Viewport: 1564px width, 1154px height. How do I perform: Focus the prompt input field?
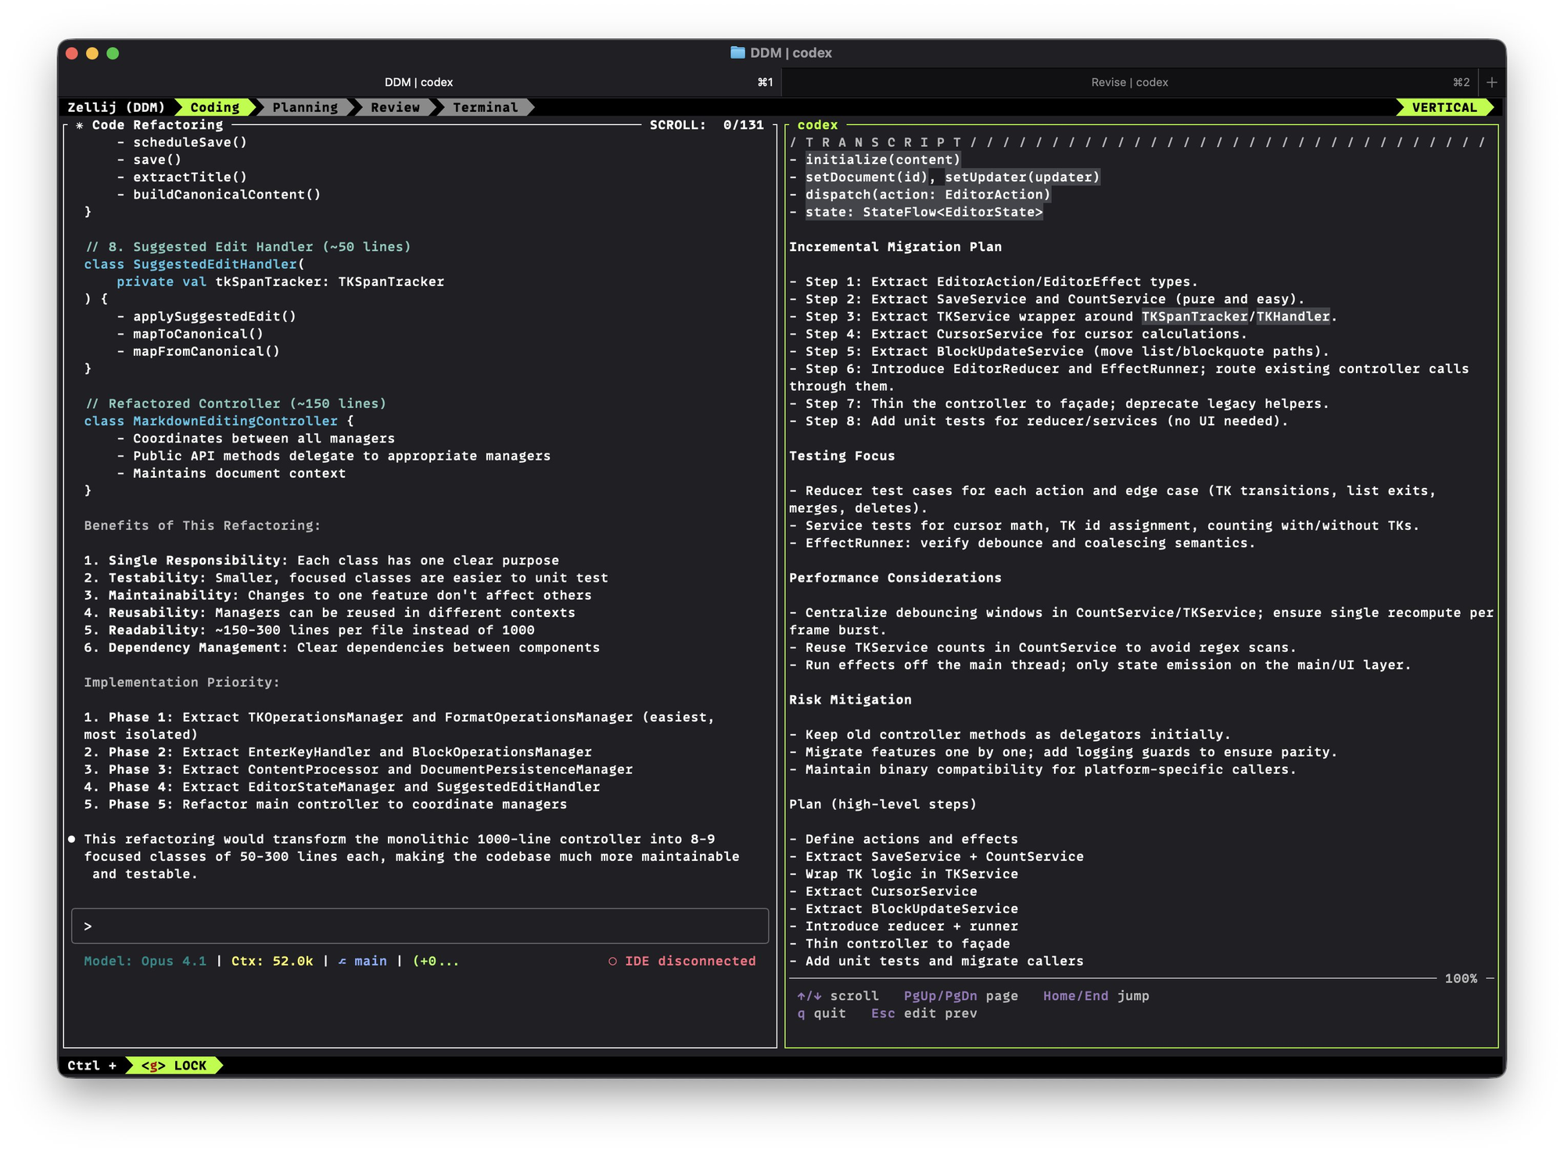tap(420, 926)
